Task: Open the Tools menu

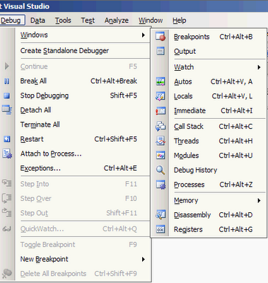Action: tap(63, 21)
